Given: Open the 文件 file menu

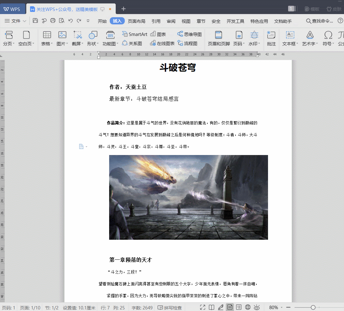Looking at the screenshot, I should pos(16,21).
